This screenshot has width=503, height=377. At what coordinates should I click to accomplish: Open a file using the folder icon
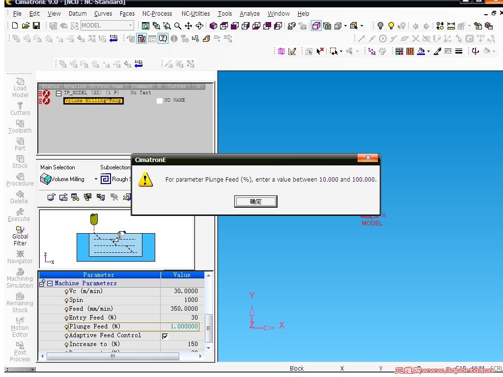tap(26, 26)
